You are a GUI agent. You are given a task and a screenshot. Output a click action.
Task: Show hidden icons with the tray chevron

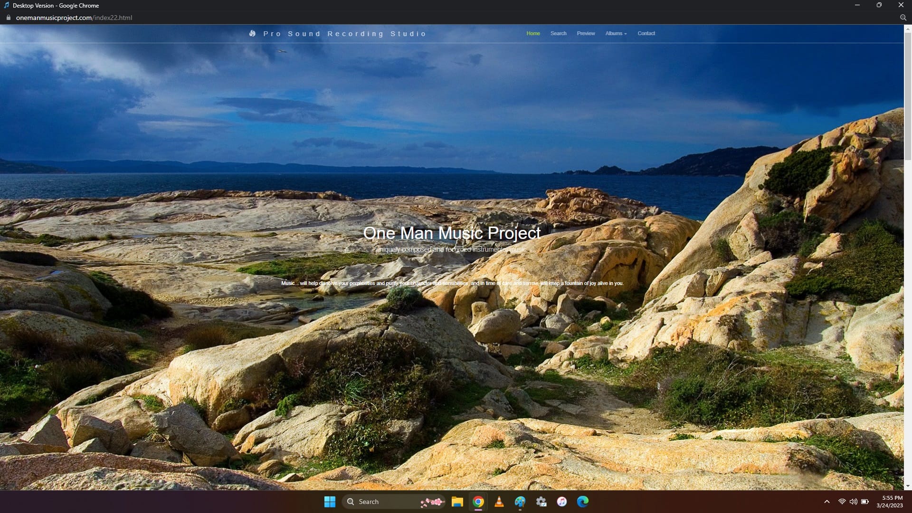point(826,502)
